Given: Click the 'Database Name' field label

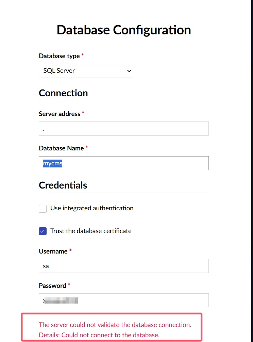Looking at the screenshot, I should [61, 148].
